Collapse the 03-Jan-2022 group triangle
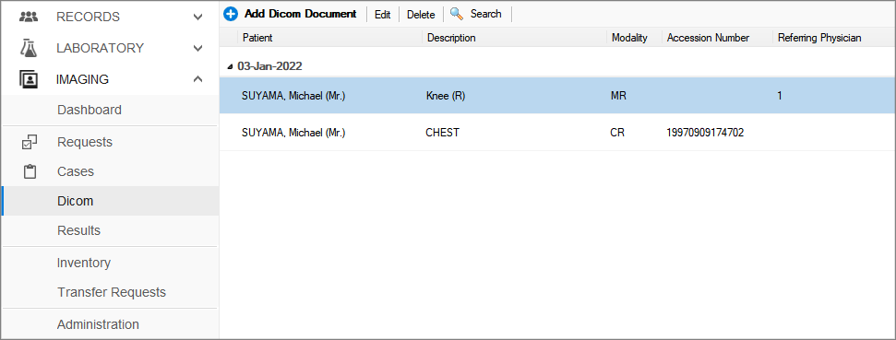Screen dimensions: 896x340 (x=230, y=66)
